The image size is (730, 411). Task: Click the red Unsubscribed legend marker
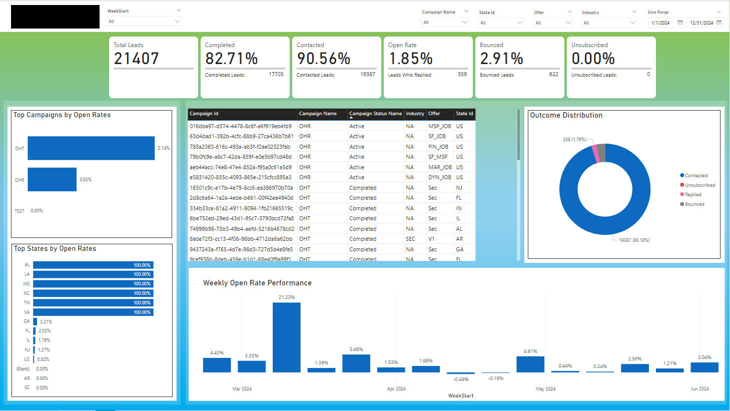point(681,185)
